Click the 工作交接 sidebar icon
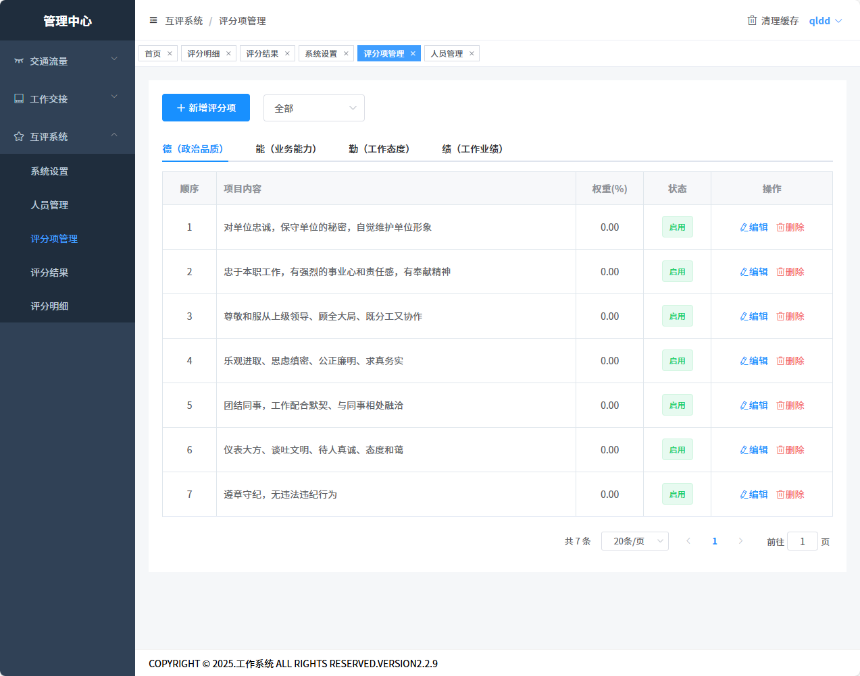Image resolution: width=860 pixels, height=676 pixels. pos(19,98)
